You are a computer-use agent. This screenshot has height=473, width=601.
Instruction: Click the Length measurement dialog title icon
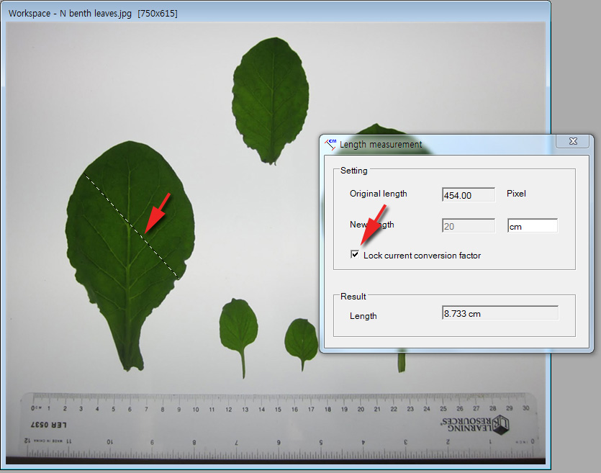(331, 144)
